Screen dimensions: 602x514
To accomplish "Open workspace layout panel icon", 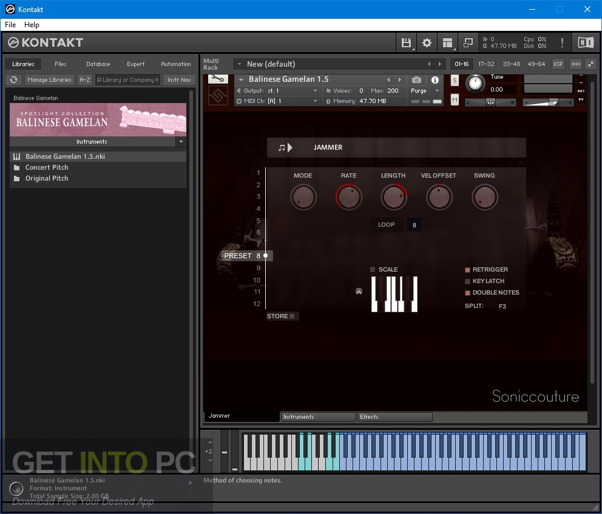I will [x=447, y=42].
